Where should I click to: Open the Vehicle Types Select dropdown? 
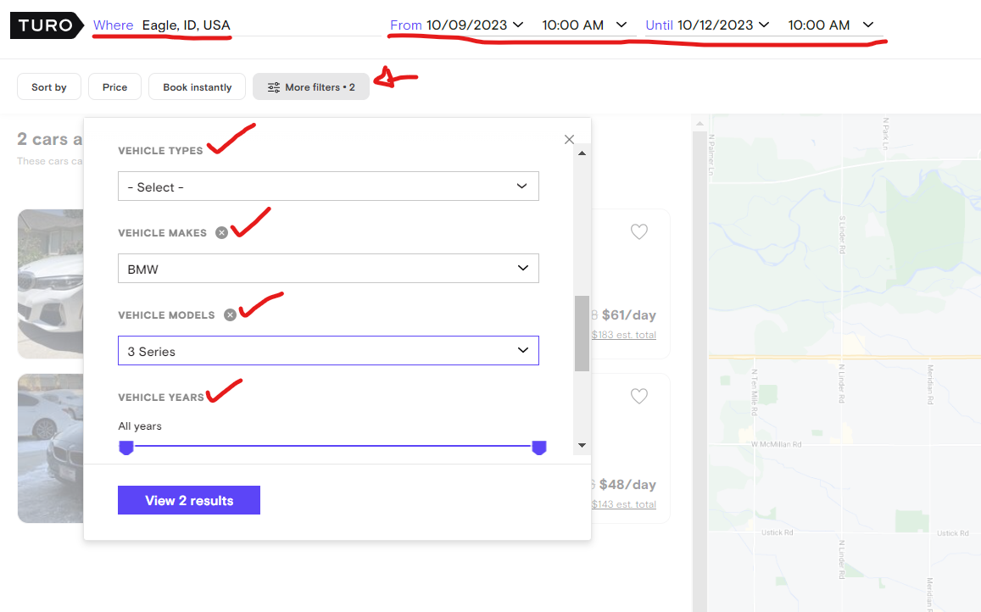[x=328, y=186]
